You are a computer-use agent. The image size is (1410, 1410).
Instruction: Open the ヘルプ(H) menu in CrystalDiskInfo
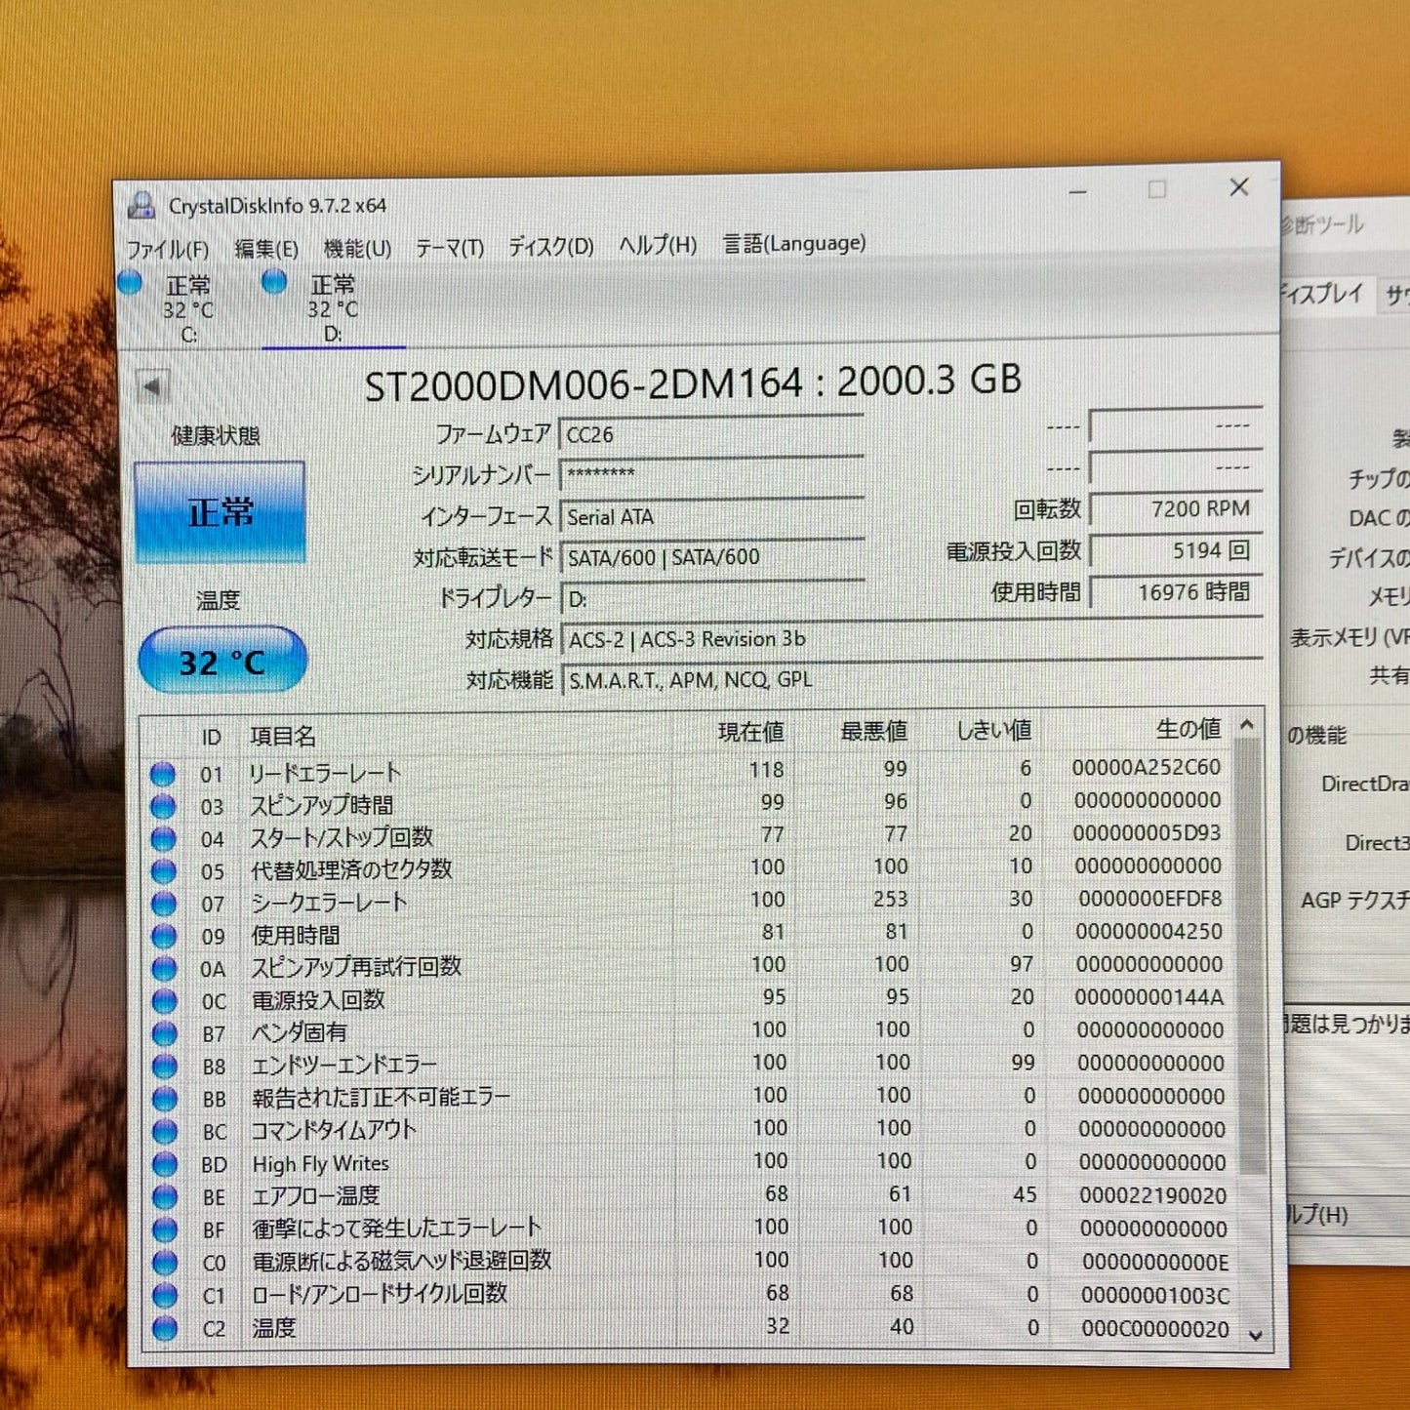click(x=658, y=245)
